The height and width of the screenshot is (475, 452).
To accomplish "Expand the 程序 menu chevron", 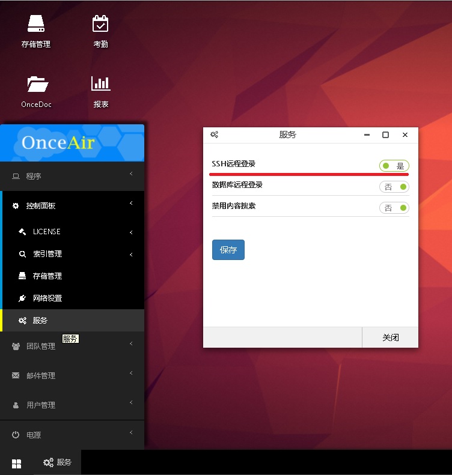I will [x=131, y=174].
